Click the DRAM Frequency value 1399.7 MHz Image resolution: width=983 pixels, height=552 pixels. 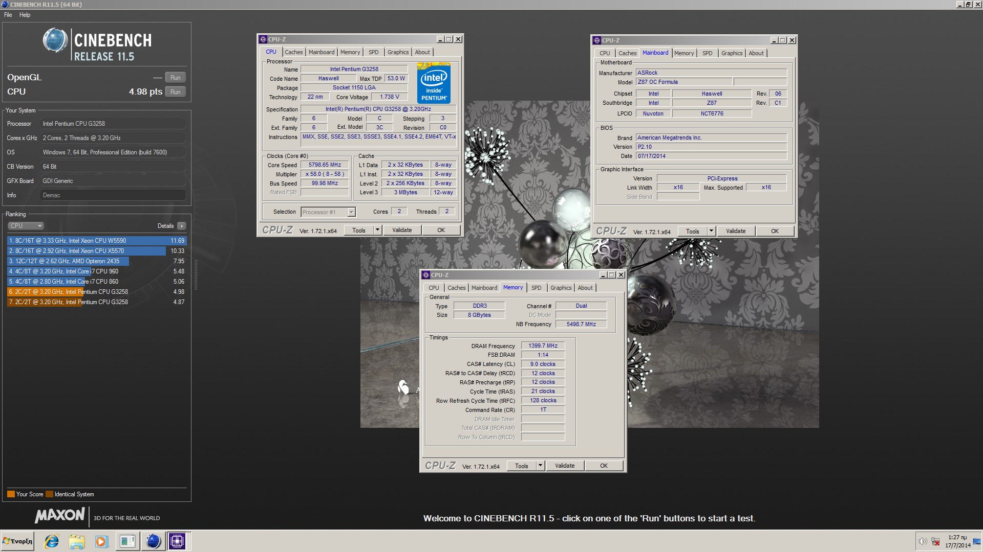click(543, 346)
